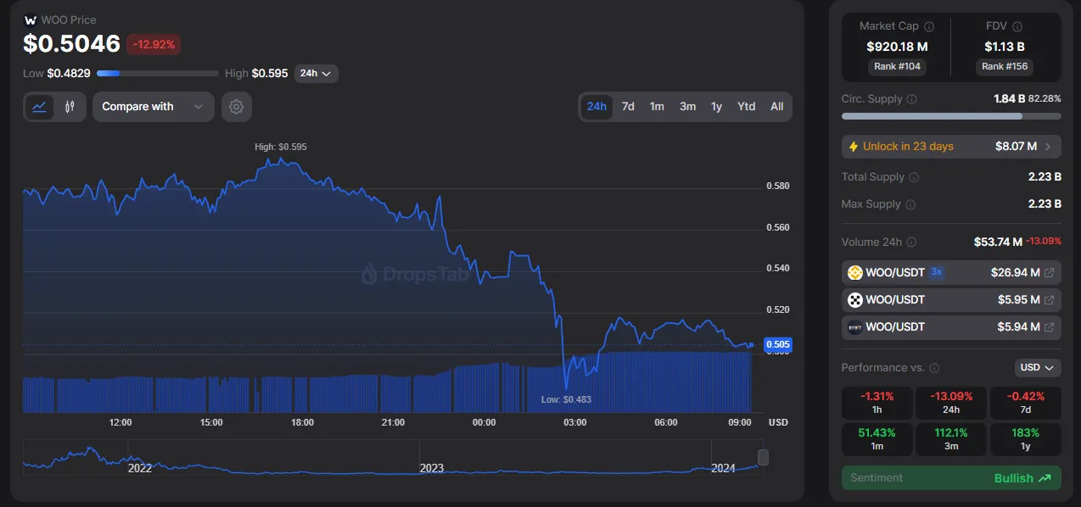Click the low-high price range bar
Viewport: 1081px width, 507px height.
point(158,74)
